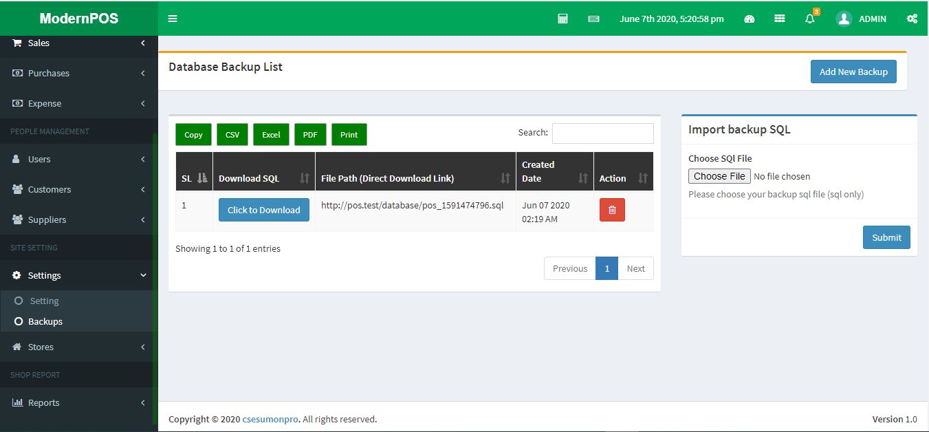Click to Download the SQL backup

click(x=264, y=210)
